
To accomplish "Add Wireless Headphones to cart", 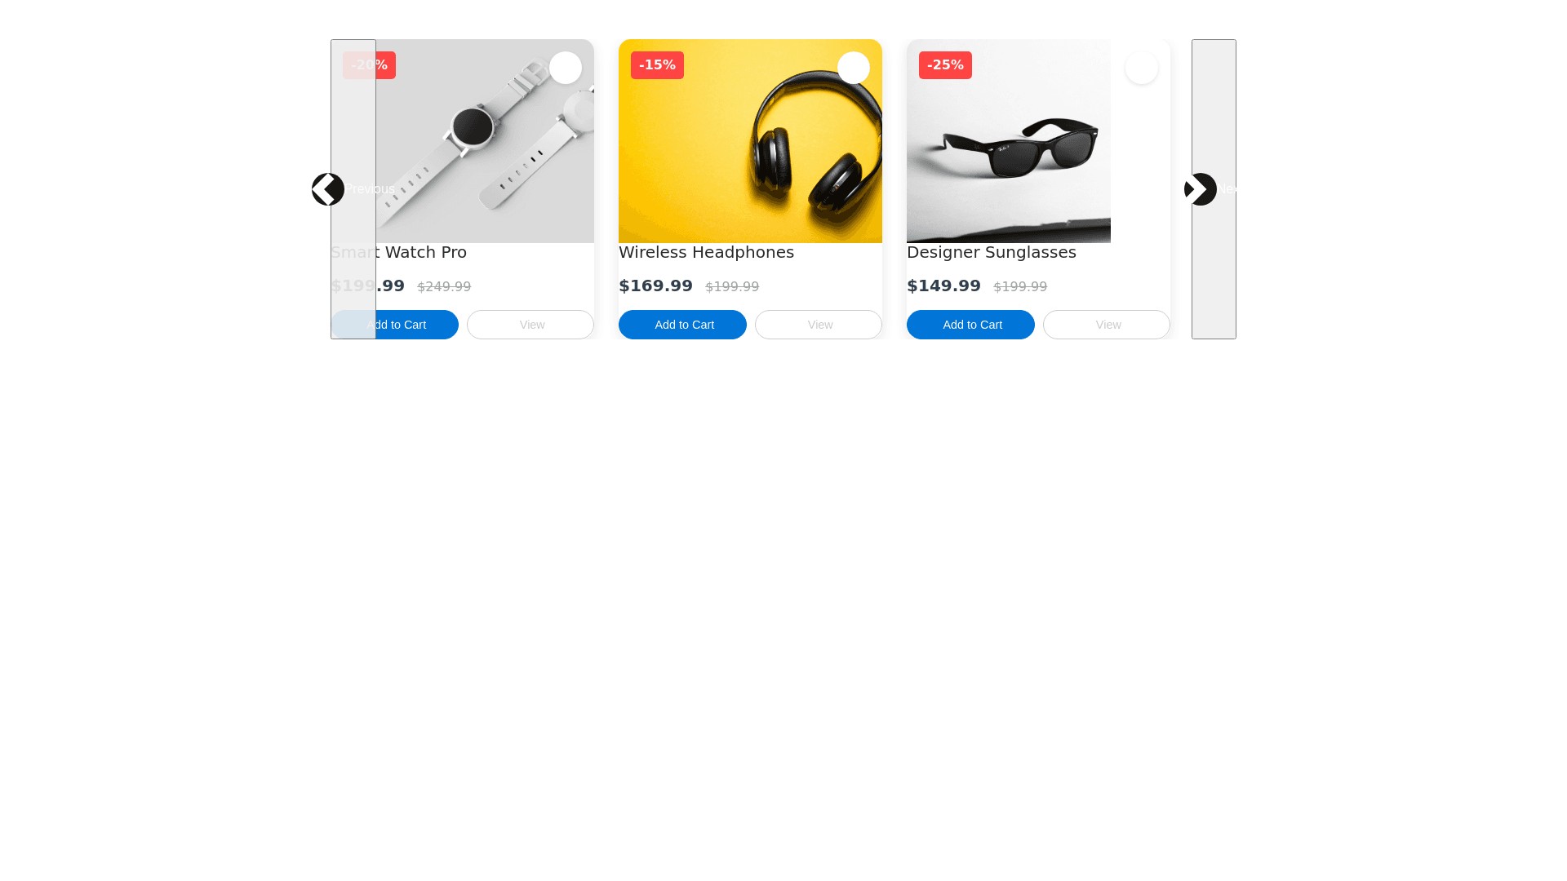I will point(682,325).
